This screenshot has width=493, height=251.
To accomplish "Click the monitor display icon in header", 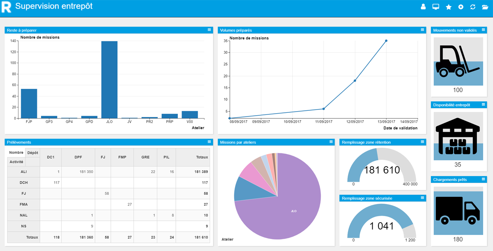I will 436,7.
